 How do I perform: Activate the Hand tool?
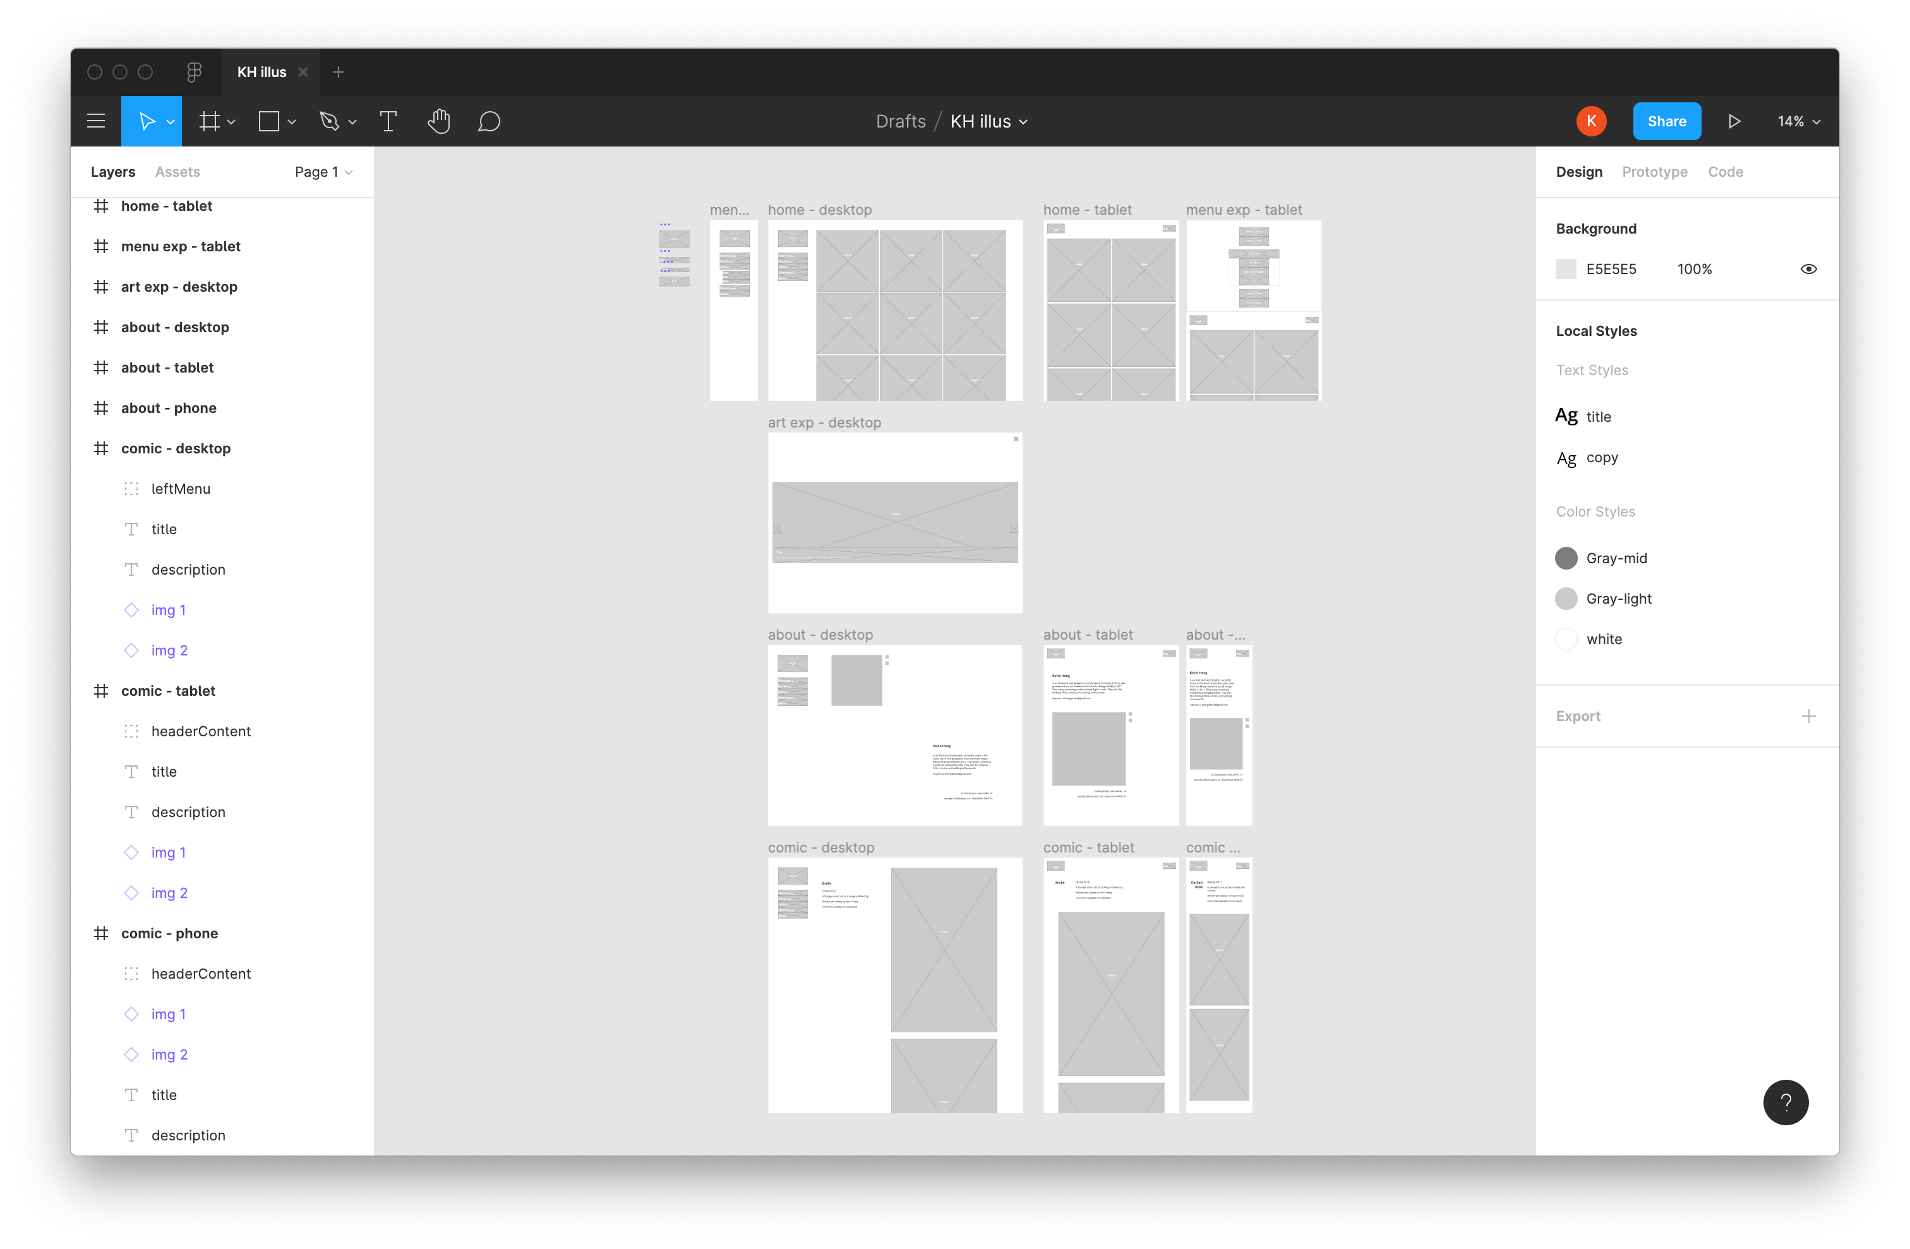439,121
